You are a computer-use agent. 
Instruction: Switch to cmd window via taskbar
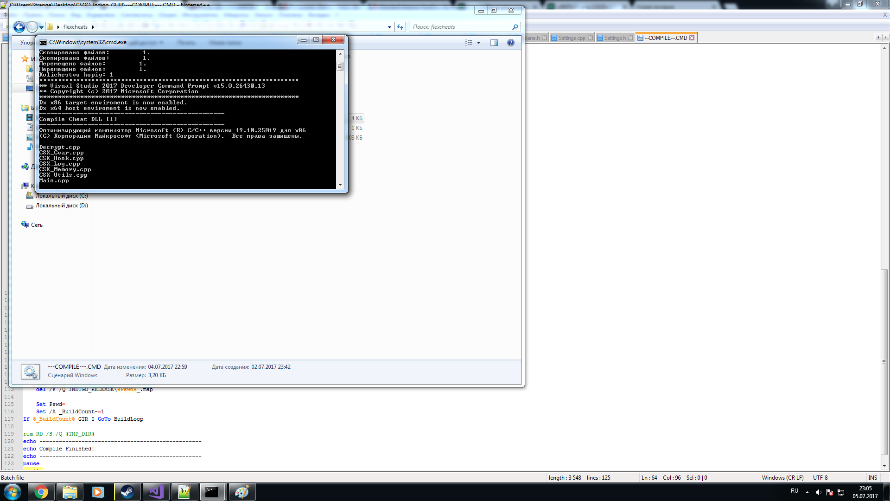point(213,492)
